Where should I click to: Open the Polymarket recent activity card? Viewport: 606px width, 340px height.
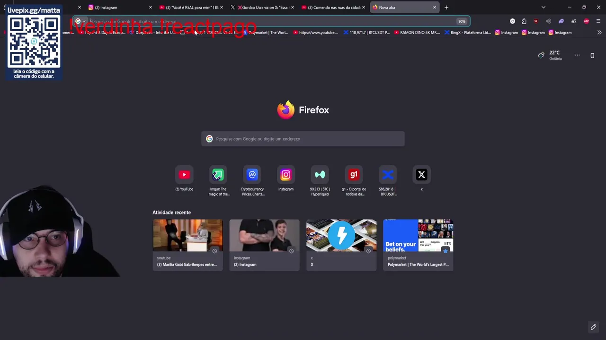point(418,245)
